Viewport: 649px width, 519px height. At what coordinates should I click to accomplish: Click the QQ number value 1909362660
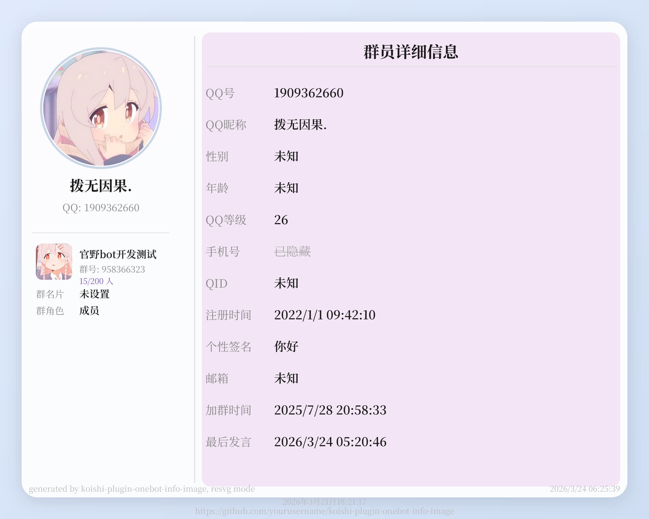click(308, 93)
